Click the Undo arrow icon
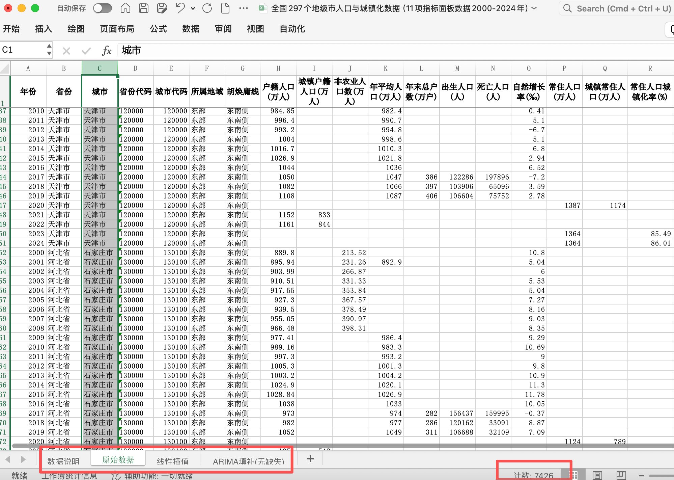 click(x=180, y=8)
